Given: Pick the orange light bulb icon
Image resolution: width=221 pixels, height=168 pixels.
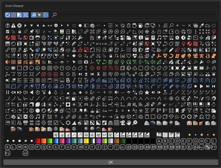Looking at the screenshot, I should [x=189, y=56].
